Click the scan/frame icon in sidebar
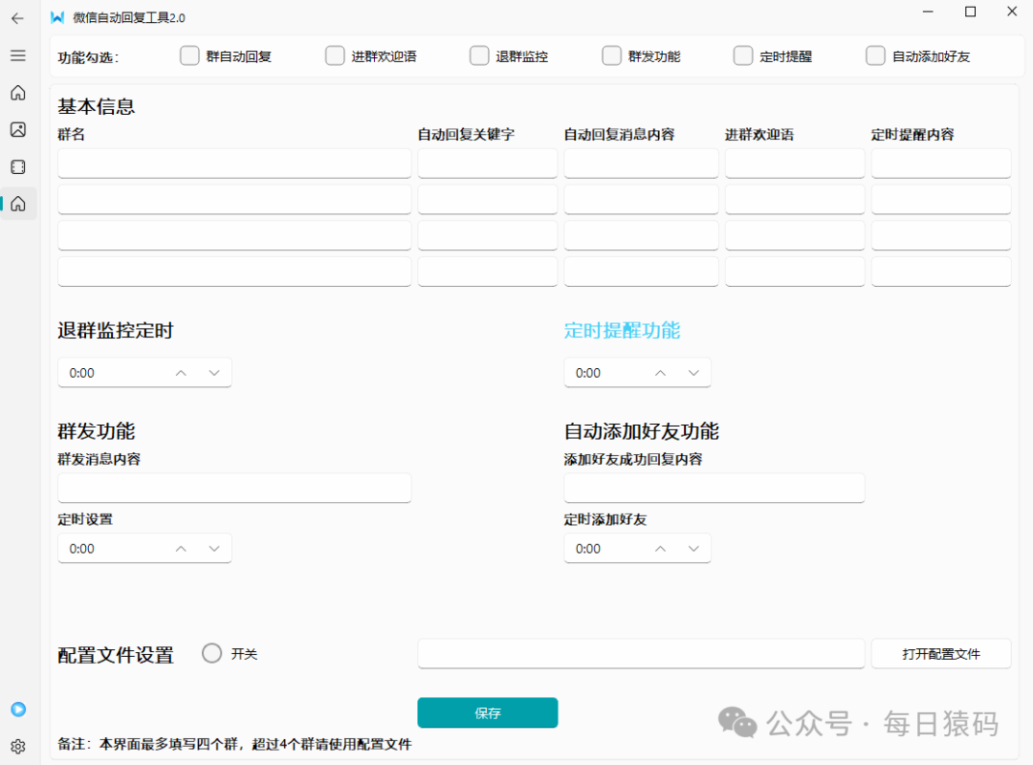 (17, 165)
